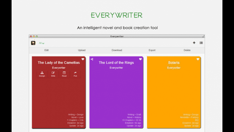The image size is (234, 132).
Task: Toggle favorite heart on The Lady of the Camellias
Action: pos(83,59)
